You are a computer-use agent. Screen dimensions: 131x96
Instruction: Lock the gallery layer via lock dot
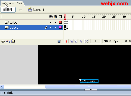(x=55, y=27)
